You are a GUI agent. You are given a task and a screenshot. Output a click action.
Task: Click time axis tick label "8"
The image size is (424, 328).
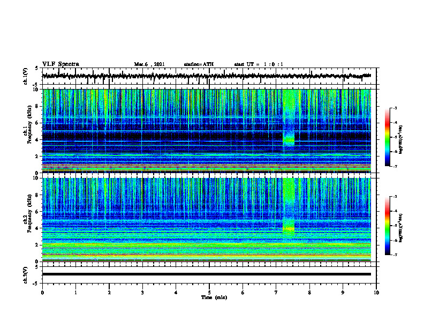click(x=309, y=293)
